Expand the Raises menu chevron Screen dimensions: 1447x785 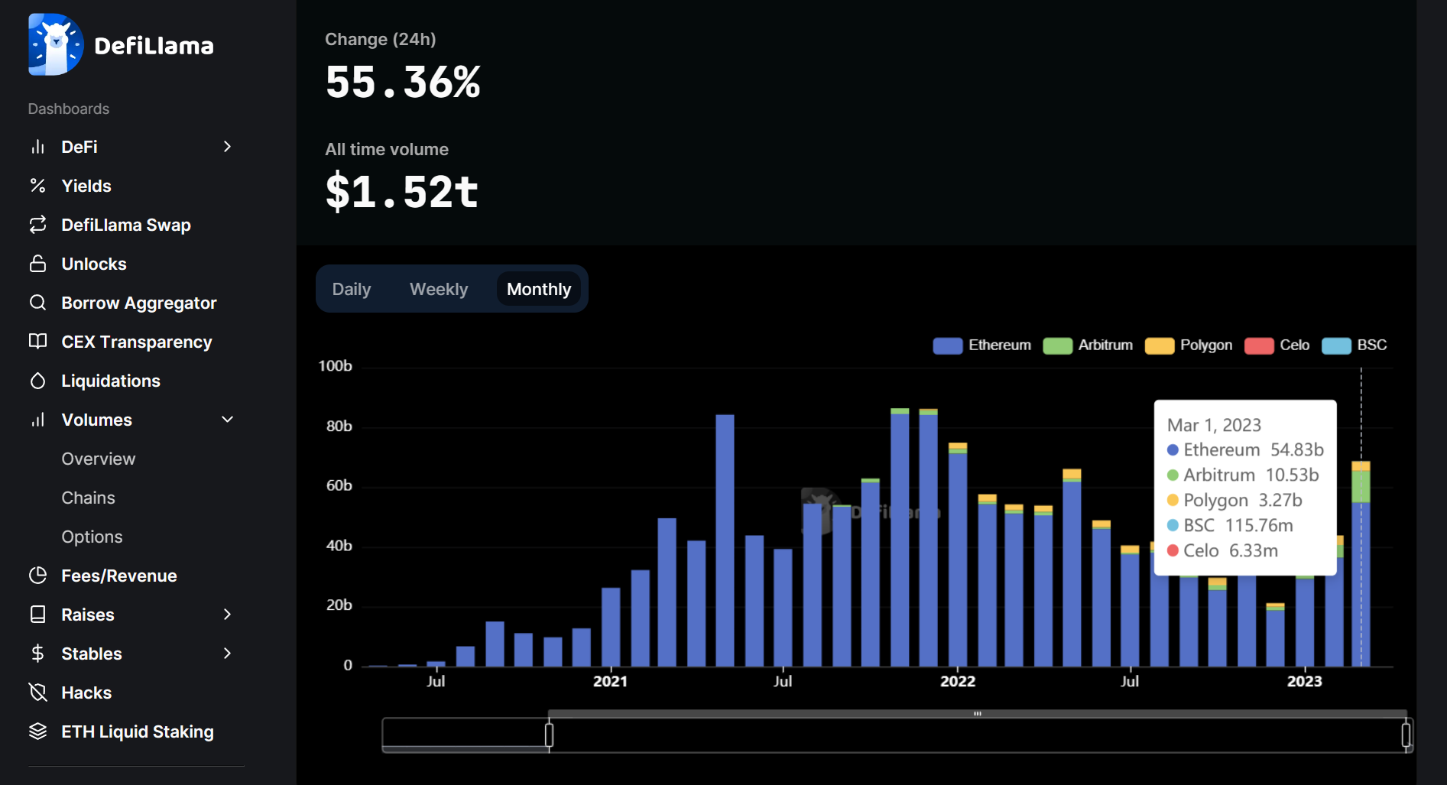click(227, 615)
